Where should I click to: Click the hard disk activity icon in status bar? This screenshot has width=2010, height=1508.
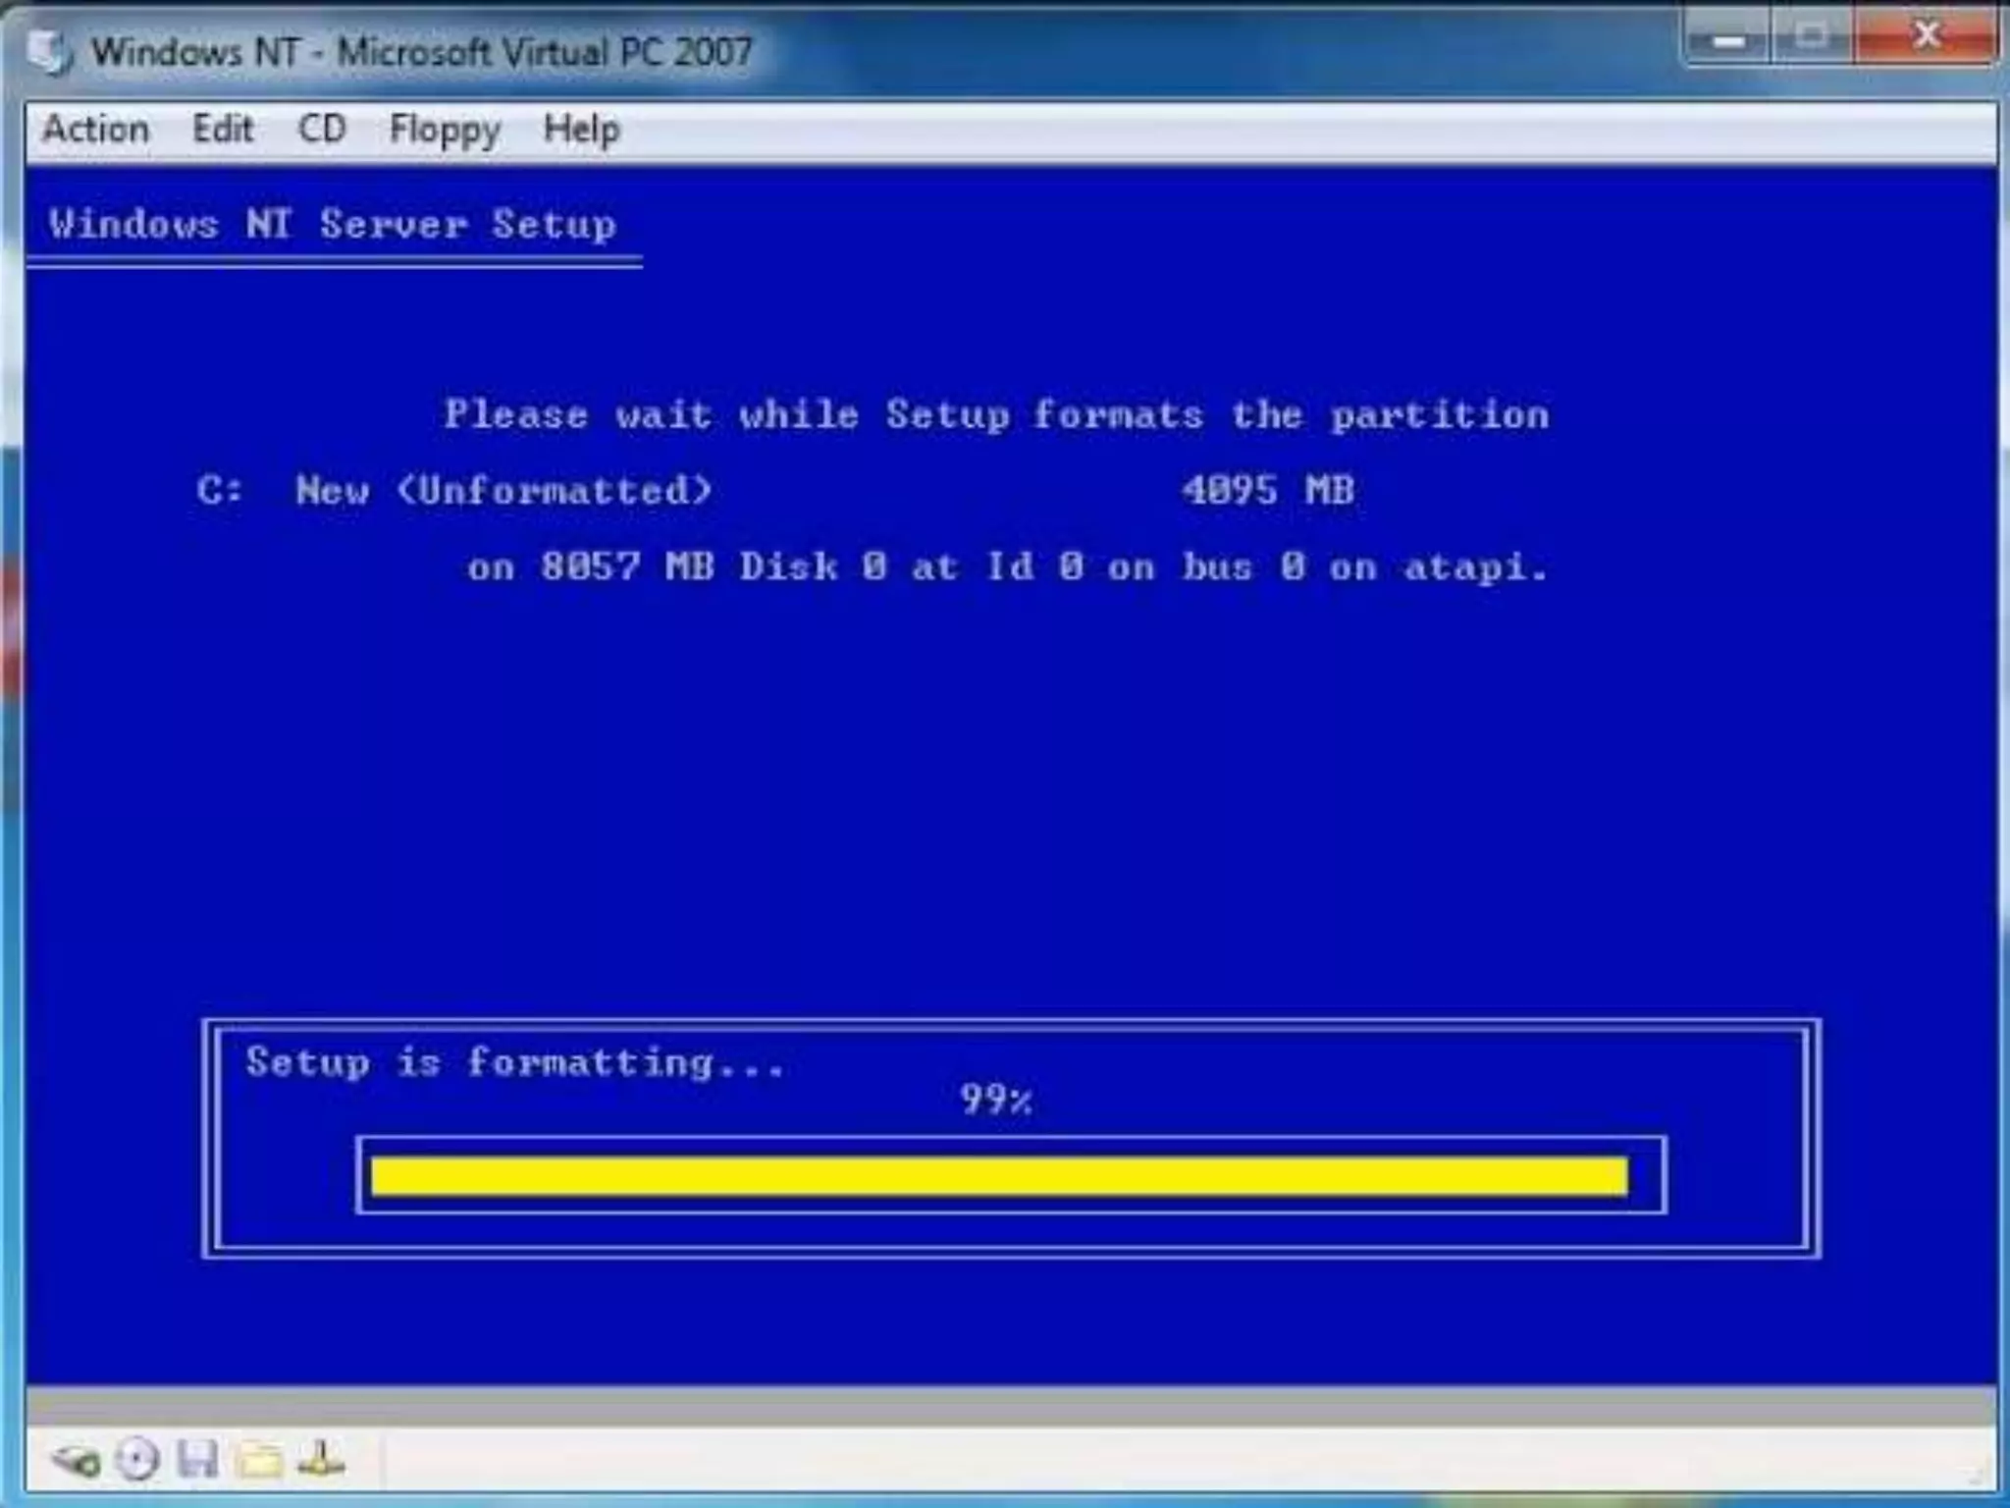[76, 1461]
